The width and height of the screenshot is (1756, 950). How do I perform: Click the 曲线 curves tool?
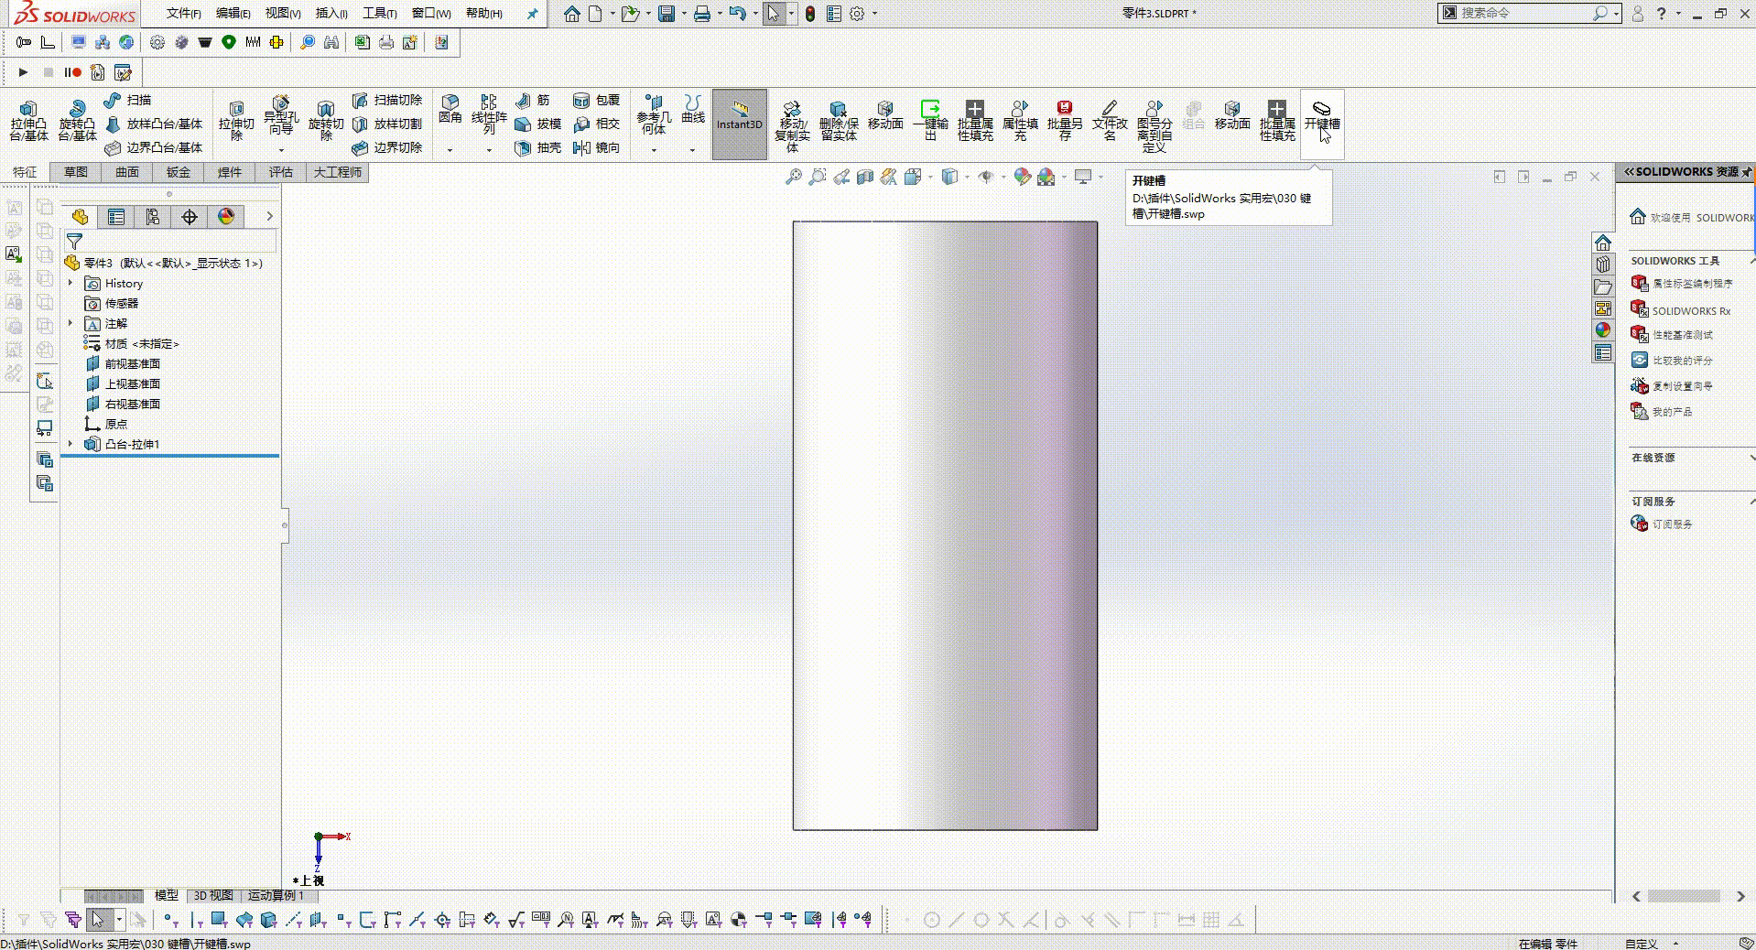point(693,110)
